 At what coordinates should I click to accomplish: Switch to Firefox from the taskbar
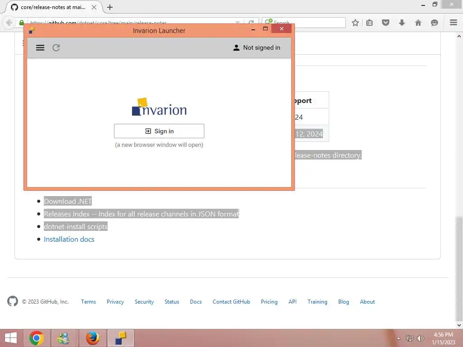pyautogui.click(x=92, y=338)
